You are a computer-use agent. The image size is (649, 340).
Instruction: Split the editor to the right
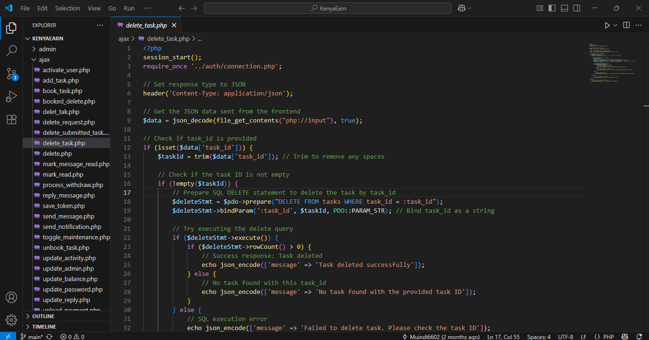[x=626, y=25]
